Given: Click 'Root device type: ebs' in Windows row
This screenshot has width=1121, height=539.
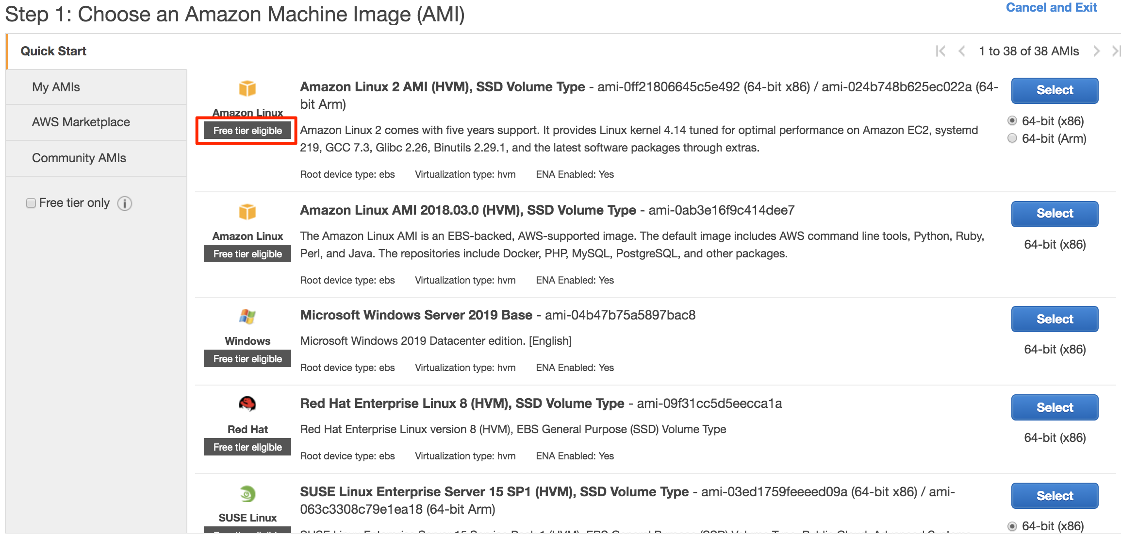Looking at the screenshot, I should [347, 368].
